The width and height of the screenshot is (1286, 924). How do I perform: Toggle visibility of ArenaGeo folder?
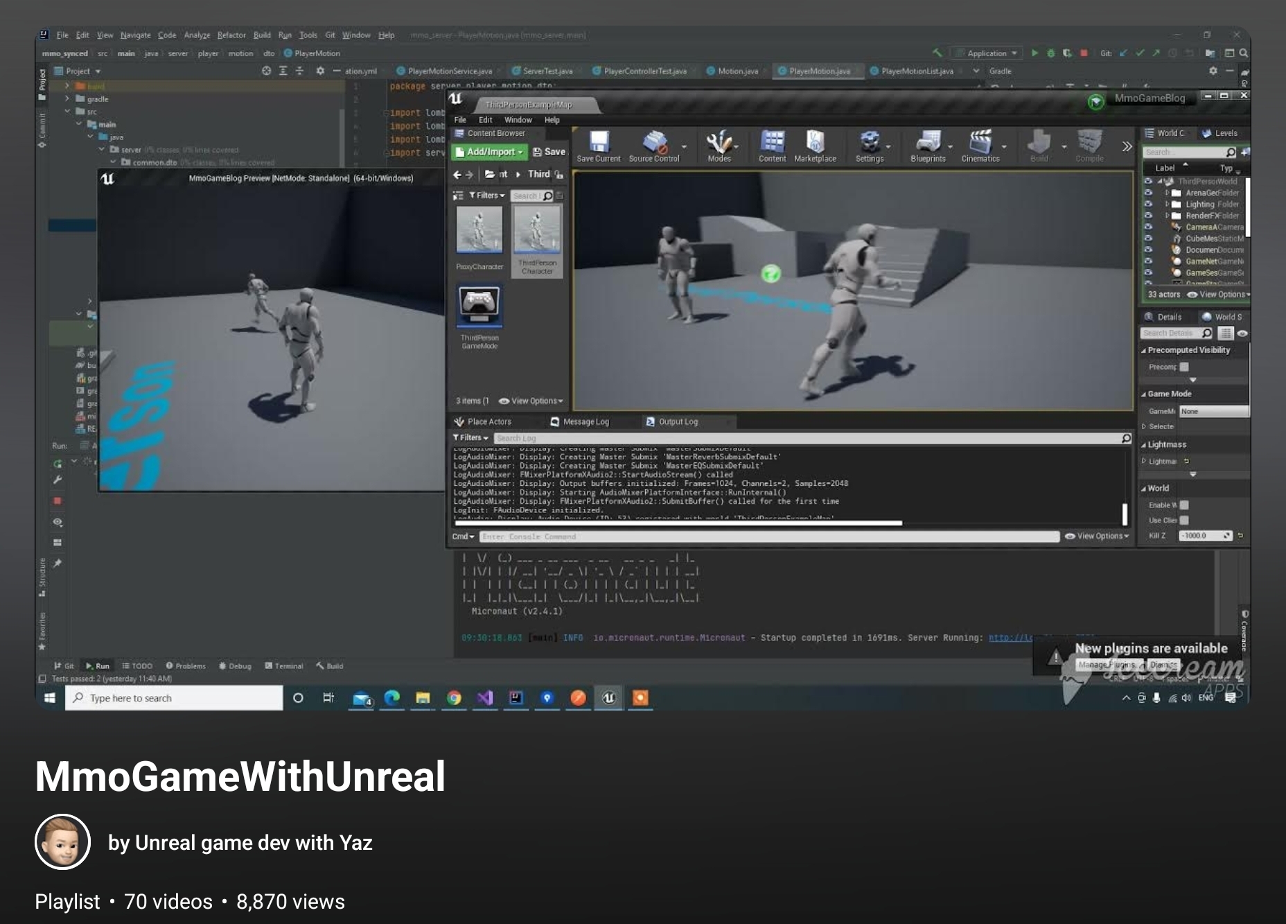(x=1148, y=193)
